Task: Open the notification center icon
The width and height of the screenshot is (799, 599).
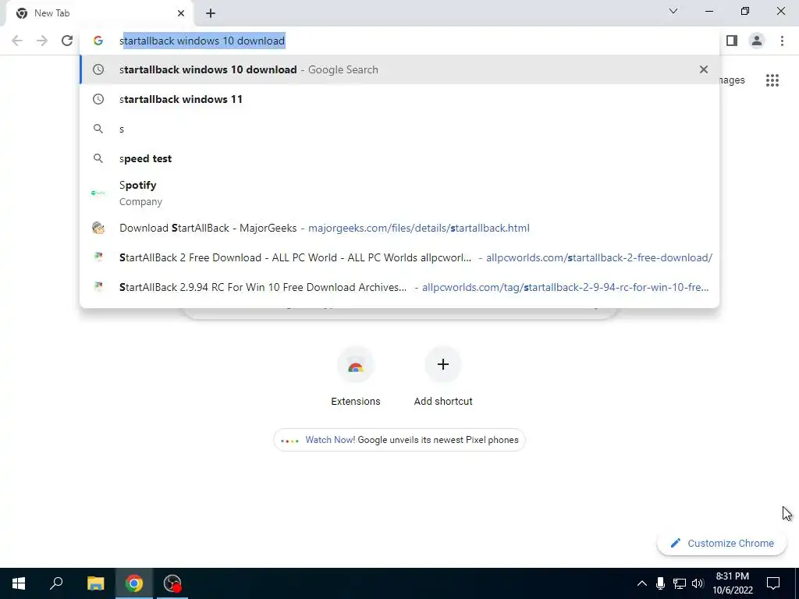Action: coord(773,583)
